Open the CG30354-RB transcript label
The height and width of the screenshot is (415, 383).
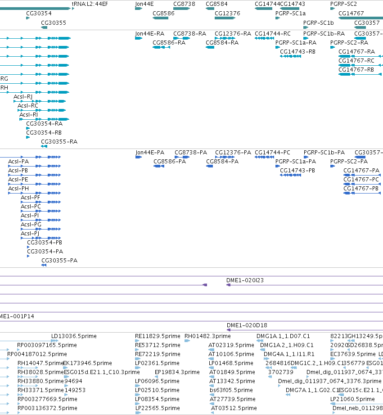[x=44, y=133]
